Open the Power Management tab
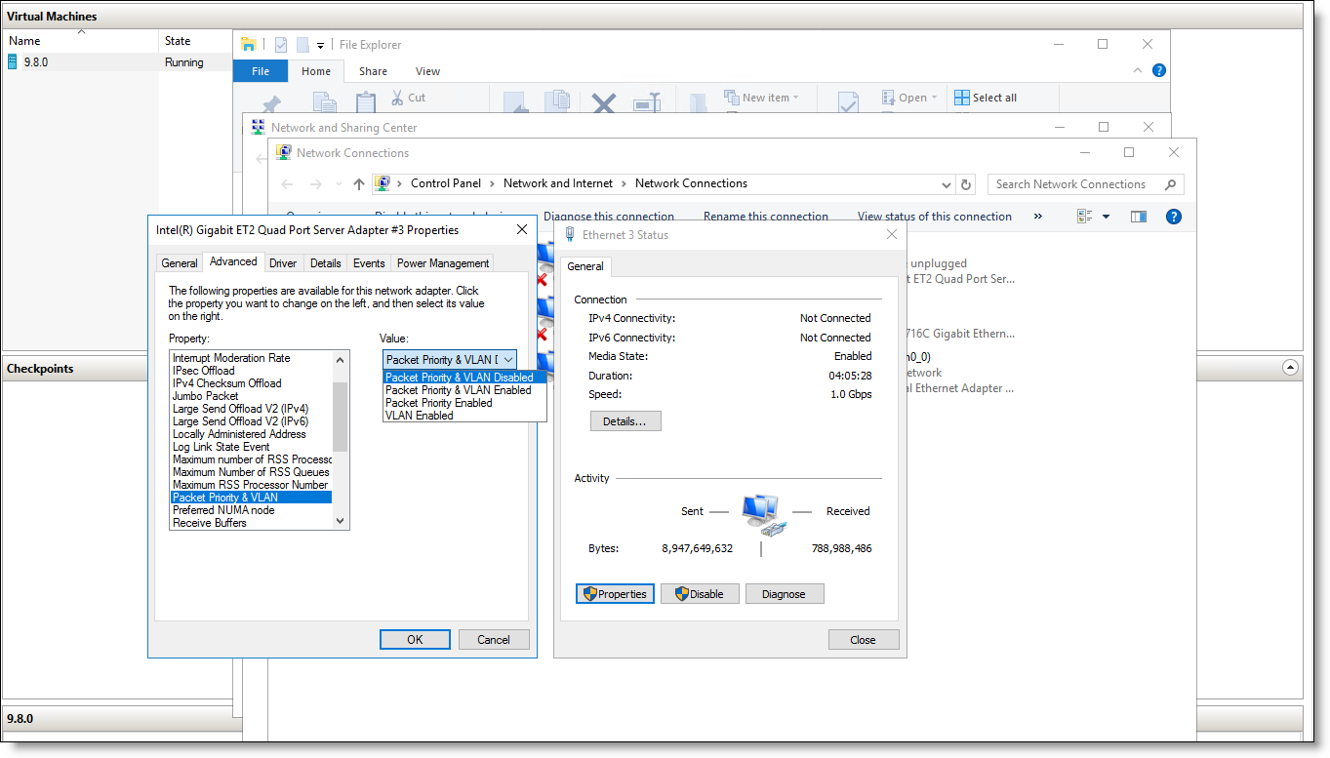The image size is (1330, 758). click(443, 263)
